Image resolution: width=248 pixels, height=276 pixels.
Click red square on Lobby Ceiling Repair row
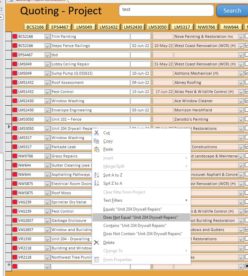(x=15, y=64)
